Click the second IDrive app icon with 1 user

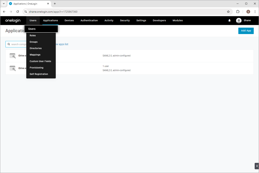coord(13,68)
